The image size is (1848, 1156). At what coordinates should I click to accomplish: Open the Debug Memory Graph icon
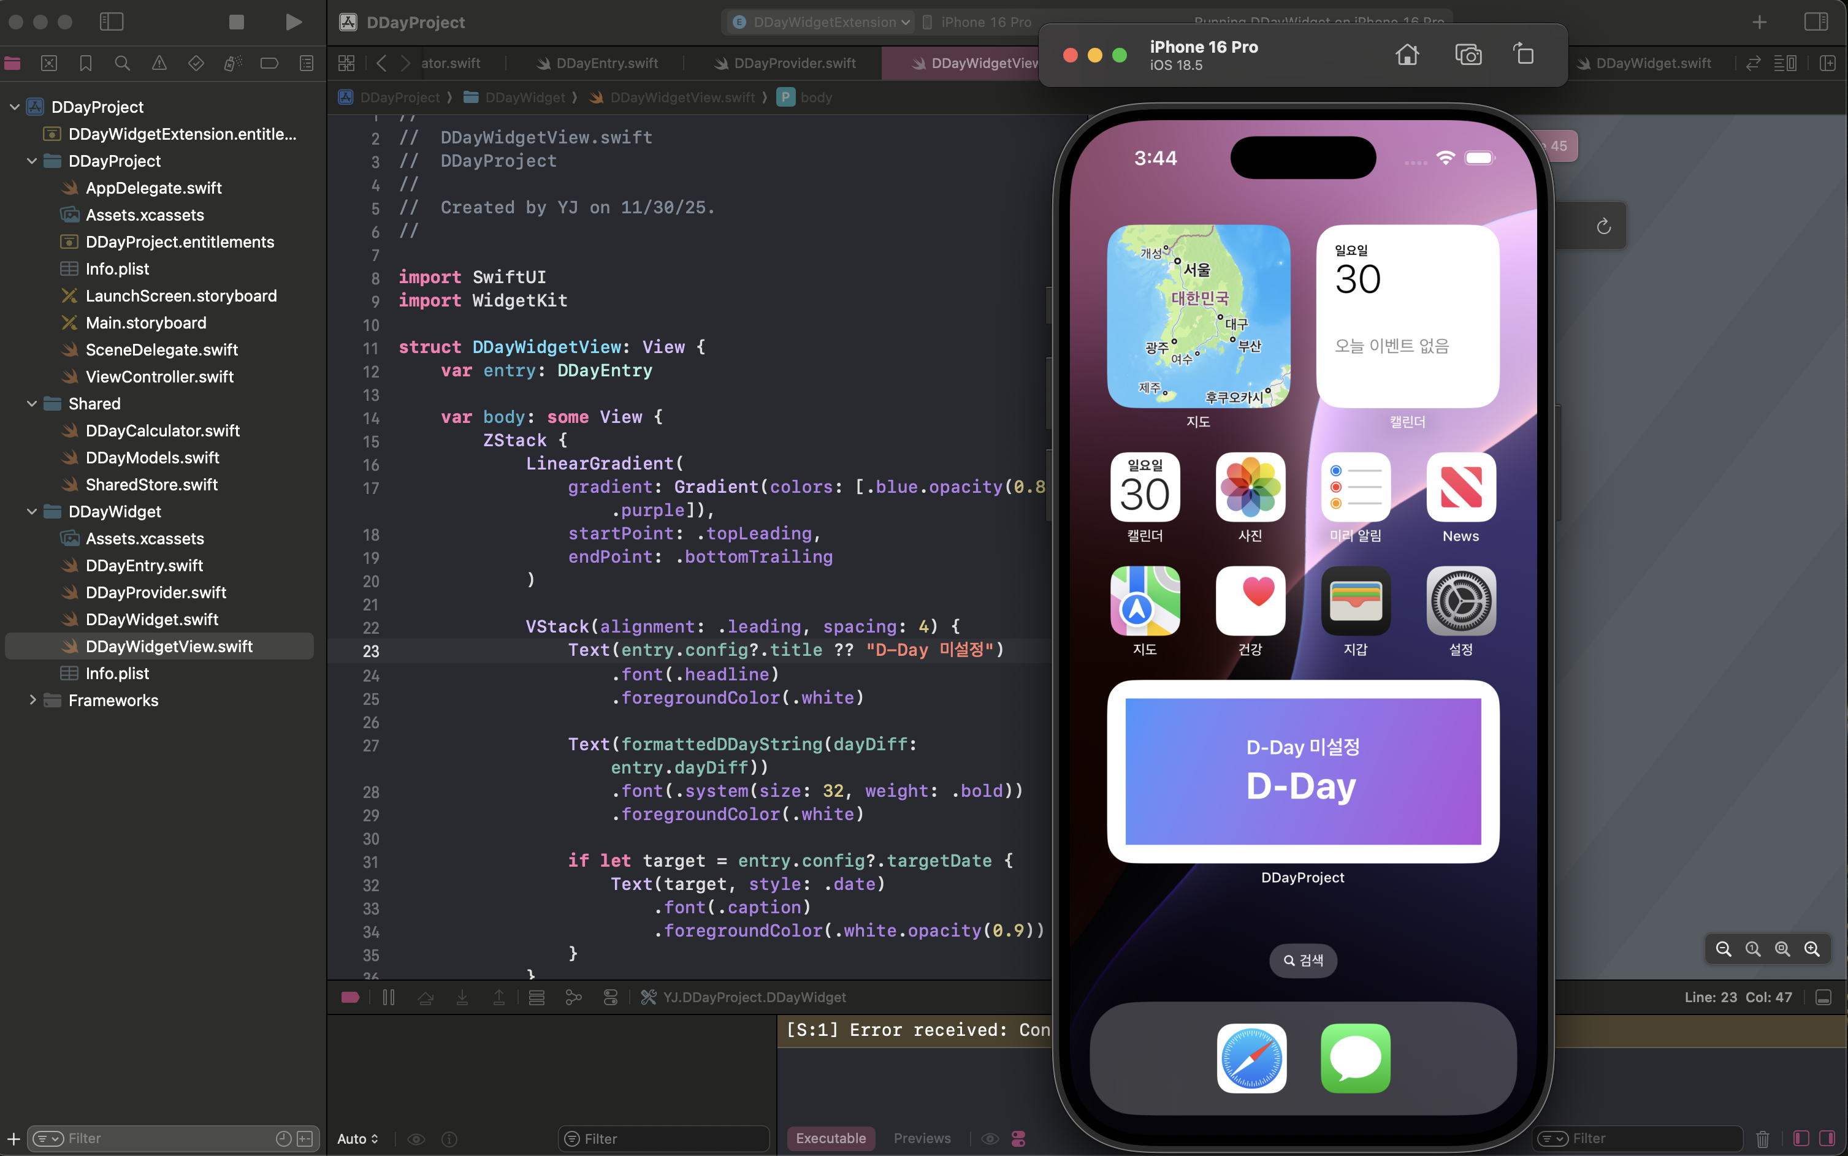[573, 997]
